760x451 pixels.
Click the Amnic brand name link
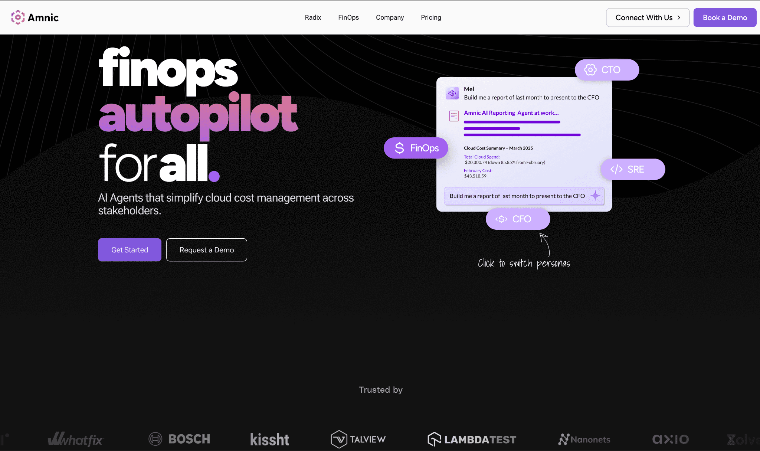coord(43,17)
